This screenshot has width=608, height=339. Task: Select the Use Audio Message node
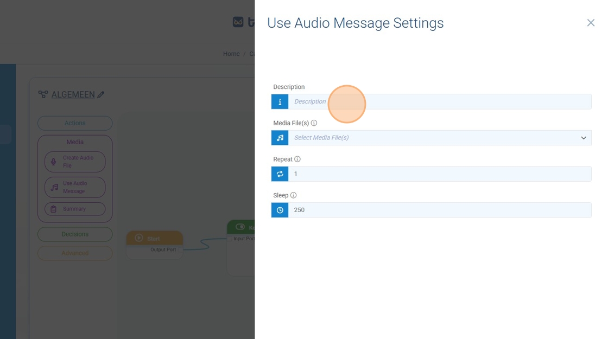coord(75,187)
